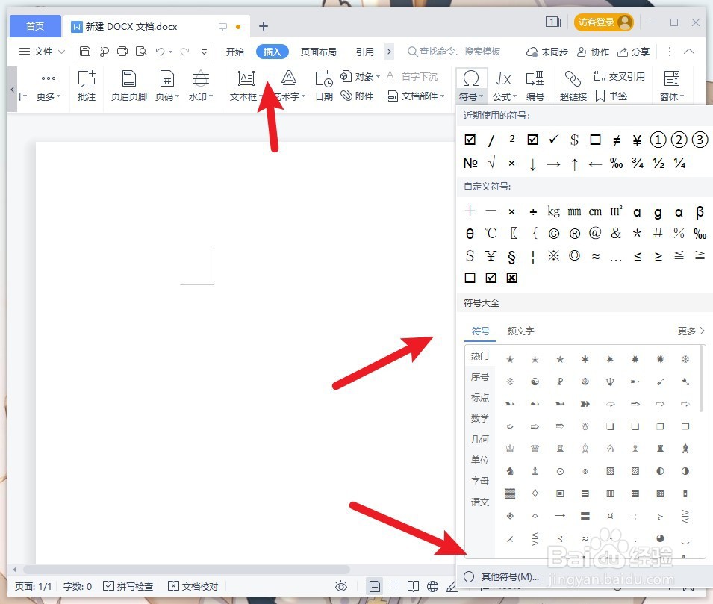Switch to web layout view icon

pyautogui.click(x=433, y=586)
